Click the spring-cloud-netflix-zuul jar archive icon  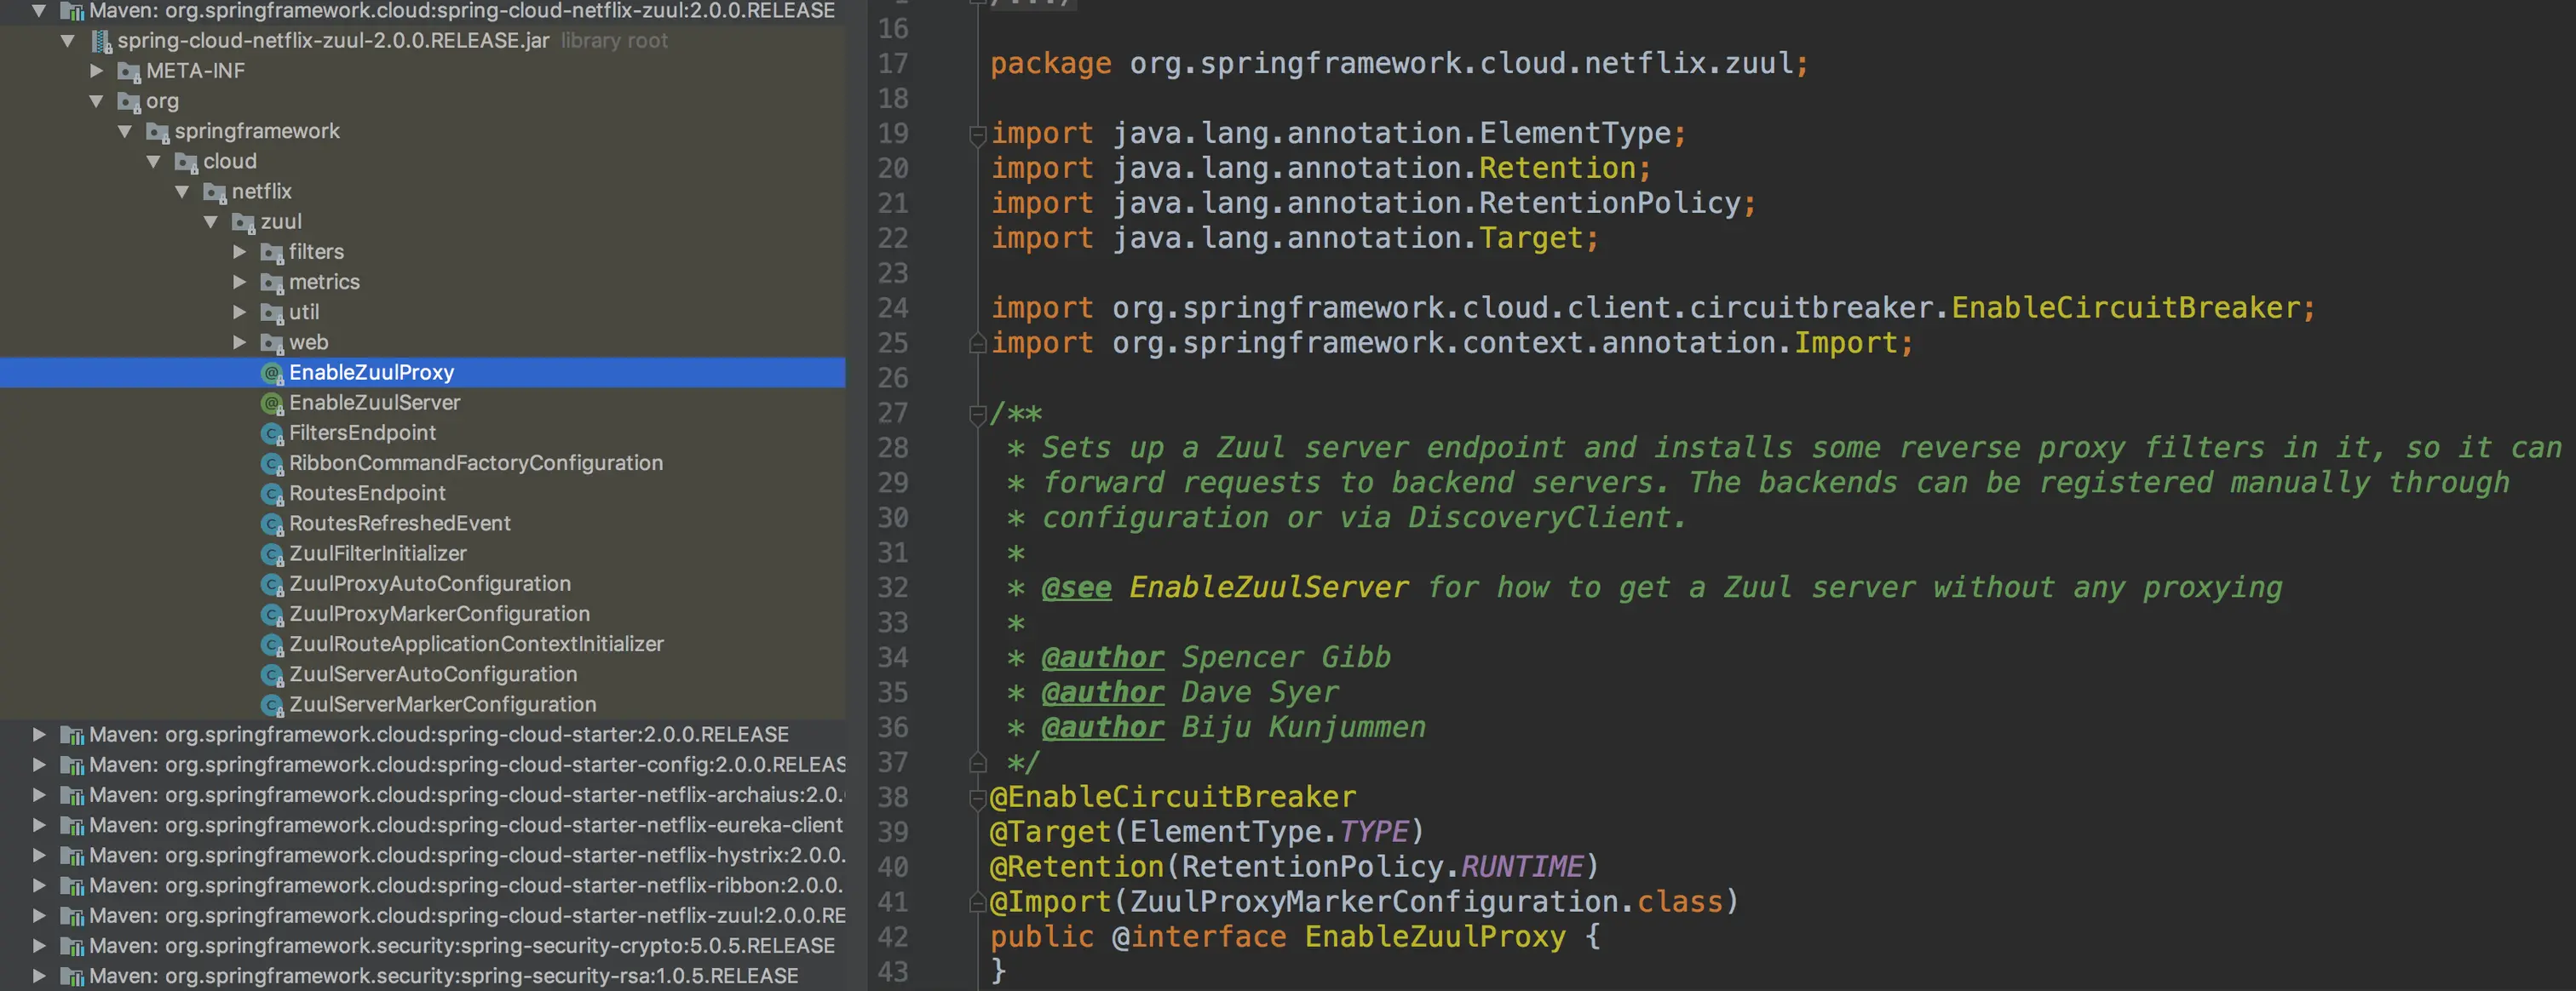pyautogui.click(x=101, y=41)
